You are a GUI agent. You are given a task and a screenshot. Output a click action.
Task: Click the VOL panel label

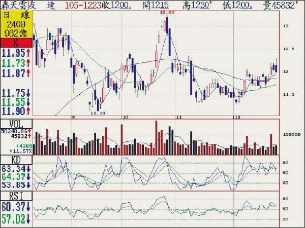16,124
